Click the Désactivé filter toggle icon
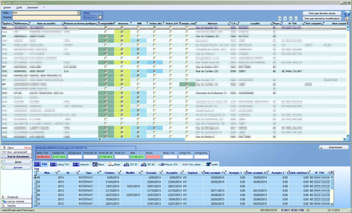Image resolution: width=352 pixels, height=213 pixels. pyautogui.click(x=100, y=17)
